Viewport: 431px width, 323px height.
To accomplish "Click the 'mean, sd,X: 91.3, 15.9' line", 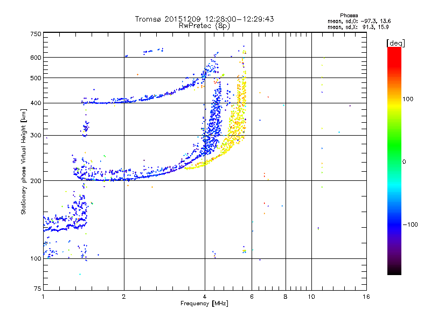I will pyautogui.click(x=358, y=27).
